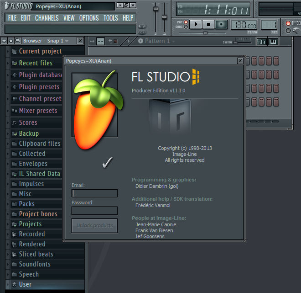Click the pattern number PAT display

[x=269, y=25]
